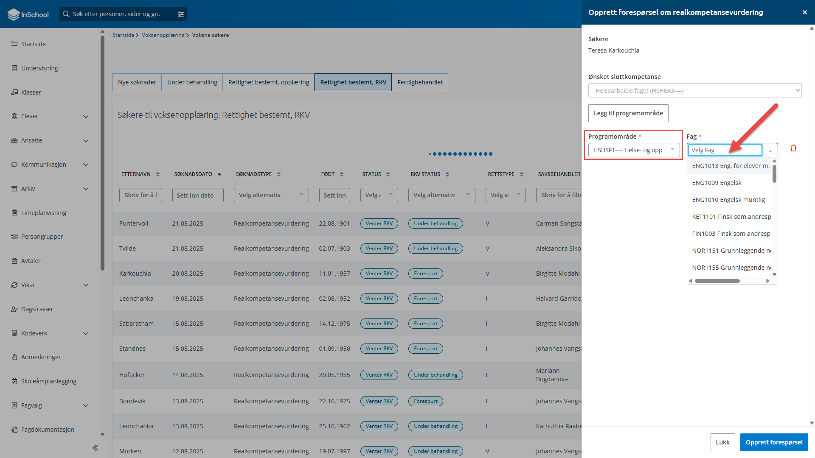Click the Avtaler calendar-check icon
Viewport: 815px width, 458px height.
point(14,261)
